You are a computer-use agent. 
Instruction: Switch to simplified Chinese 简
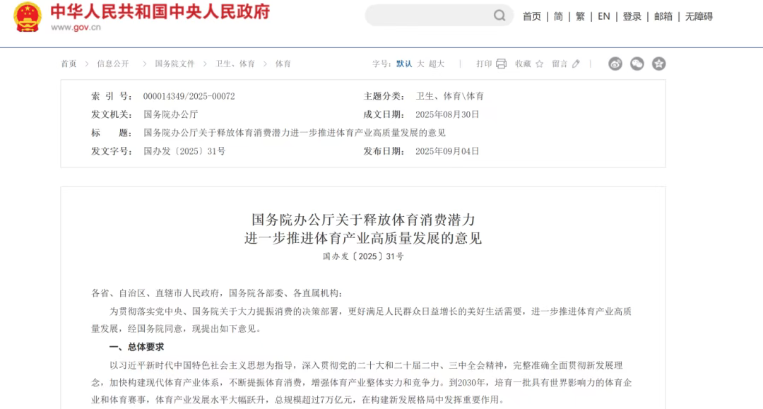pyautogui.click(x=558, y=16)
